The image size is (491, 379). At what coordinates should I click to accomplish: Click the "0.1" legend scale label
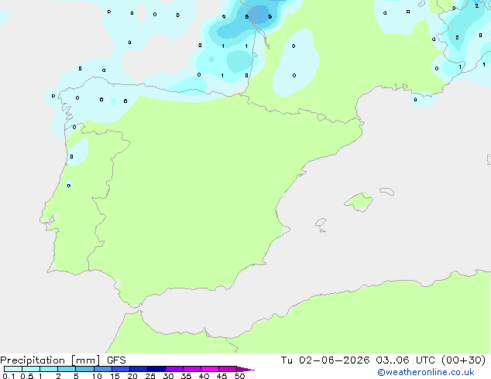[x=9, y=376]
